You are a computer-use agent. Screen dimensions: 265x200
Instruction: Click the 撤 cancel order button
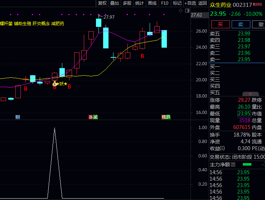[x=259, y=24]
